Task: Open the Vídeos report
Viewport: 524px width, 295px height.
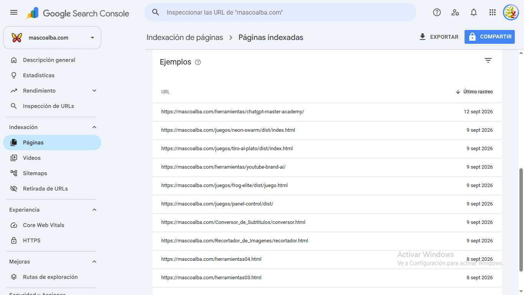Action: [52, 158]
